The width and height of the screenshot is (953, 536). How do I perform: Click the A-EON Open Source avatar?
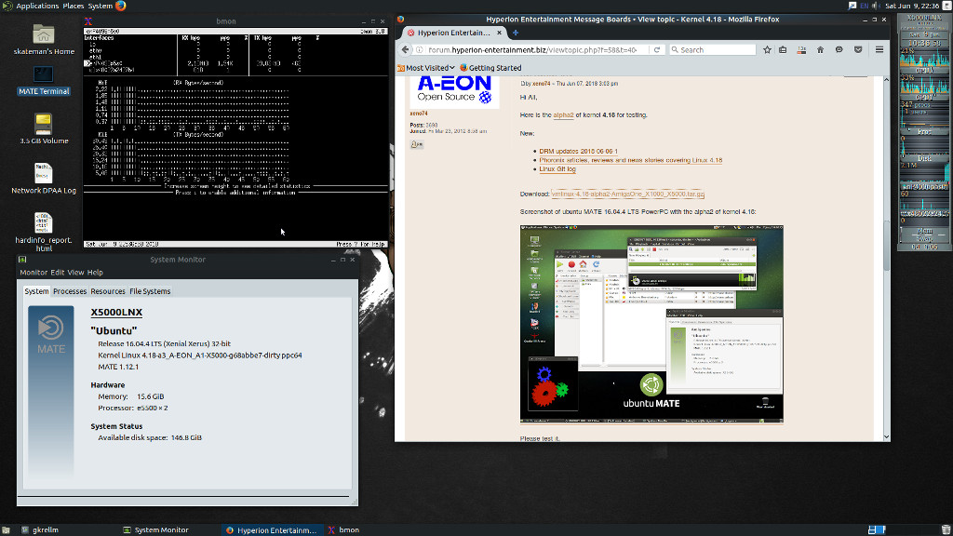[454, 92]
